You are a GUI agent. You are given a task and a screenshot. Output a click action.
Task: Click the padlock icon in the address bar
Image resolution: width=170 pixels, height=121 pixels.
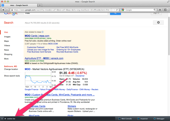pos(12,10)
